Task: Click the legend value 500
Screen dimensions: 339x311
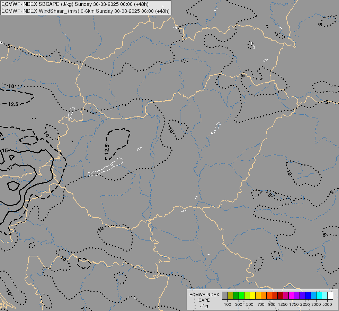Action: [x=250, y=304]
